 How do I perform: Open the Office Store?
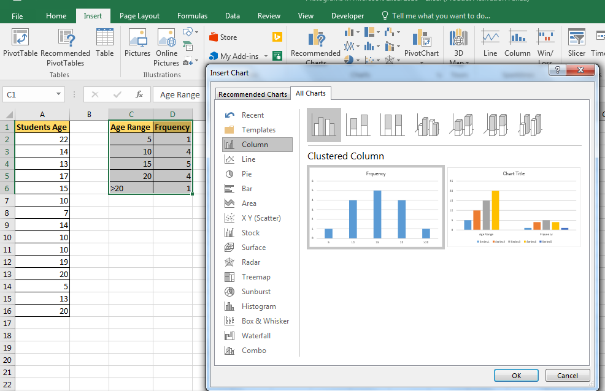tap(225, 36)
